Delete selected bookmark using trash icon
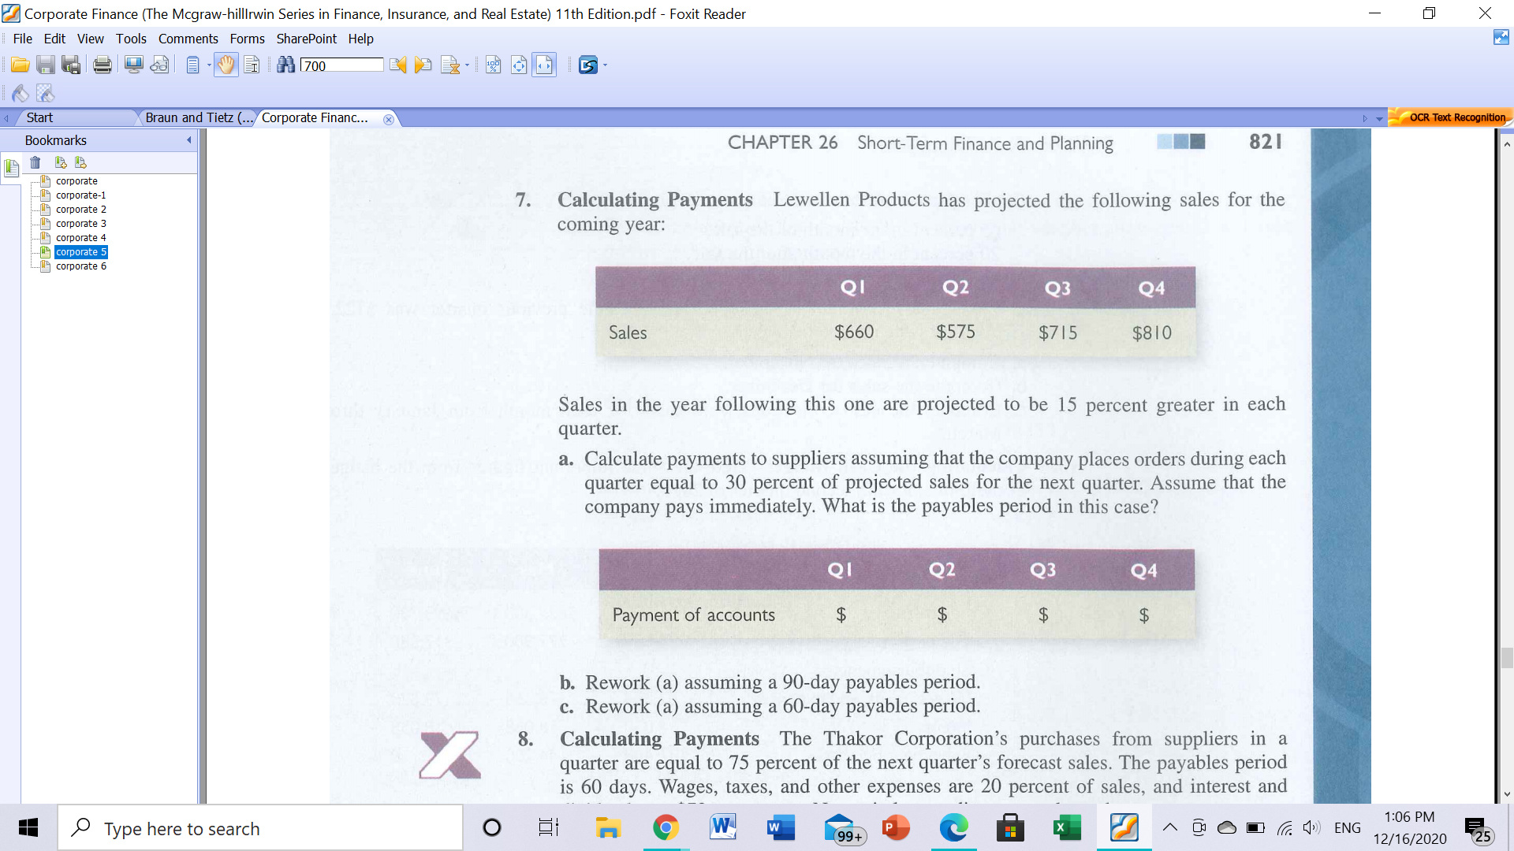This screenshot has height=851, width=1514. [35, 162]
